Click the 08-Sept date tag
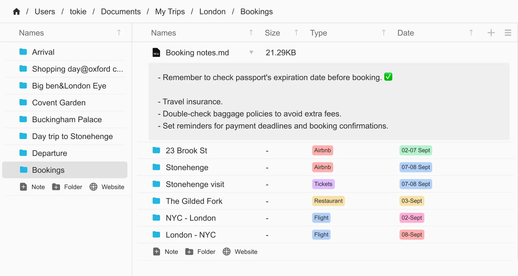 [412, 235]
